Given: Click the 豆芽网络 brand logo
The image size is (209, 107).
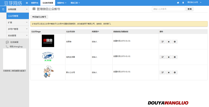Looking at the screenshot, I should pos(13,3).
